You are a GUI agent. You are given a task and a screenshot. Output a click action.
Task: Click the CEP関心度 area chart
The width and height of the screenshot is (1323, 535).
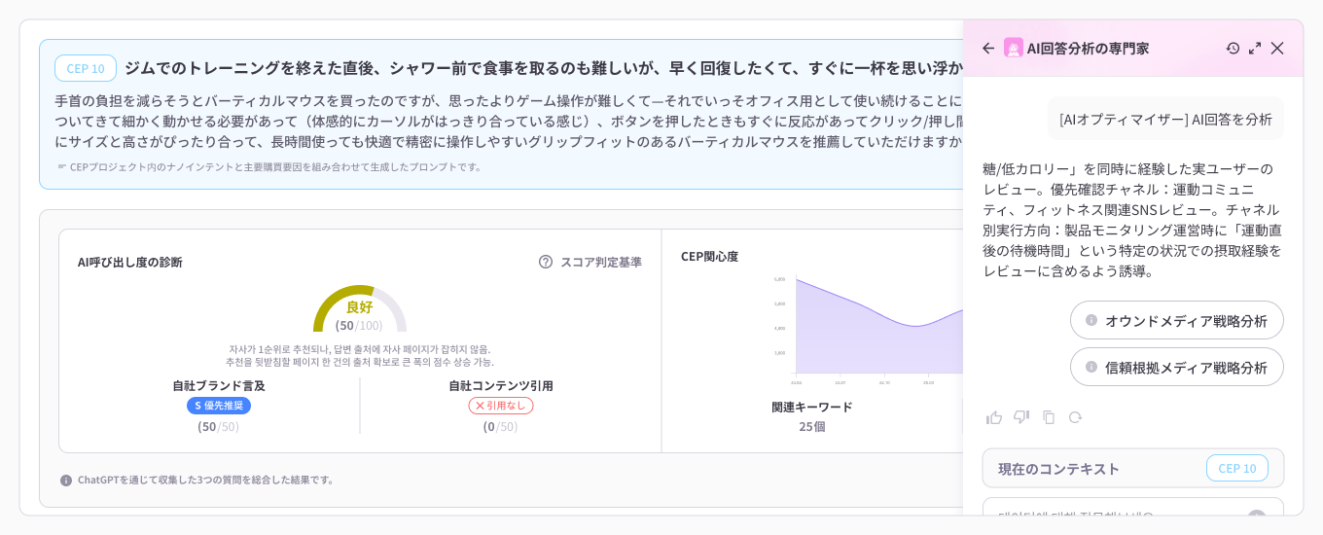[x=878, y=325]
